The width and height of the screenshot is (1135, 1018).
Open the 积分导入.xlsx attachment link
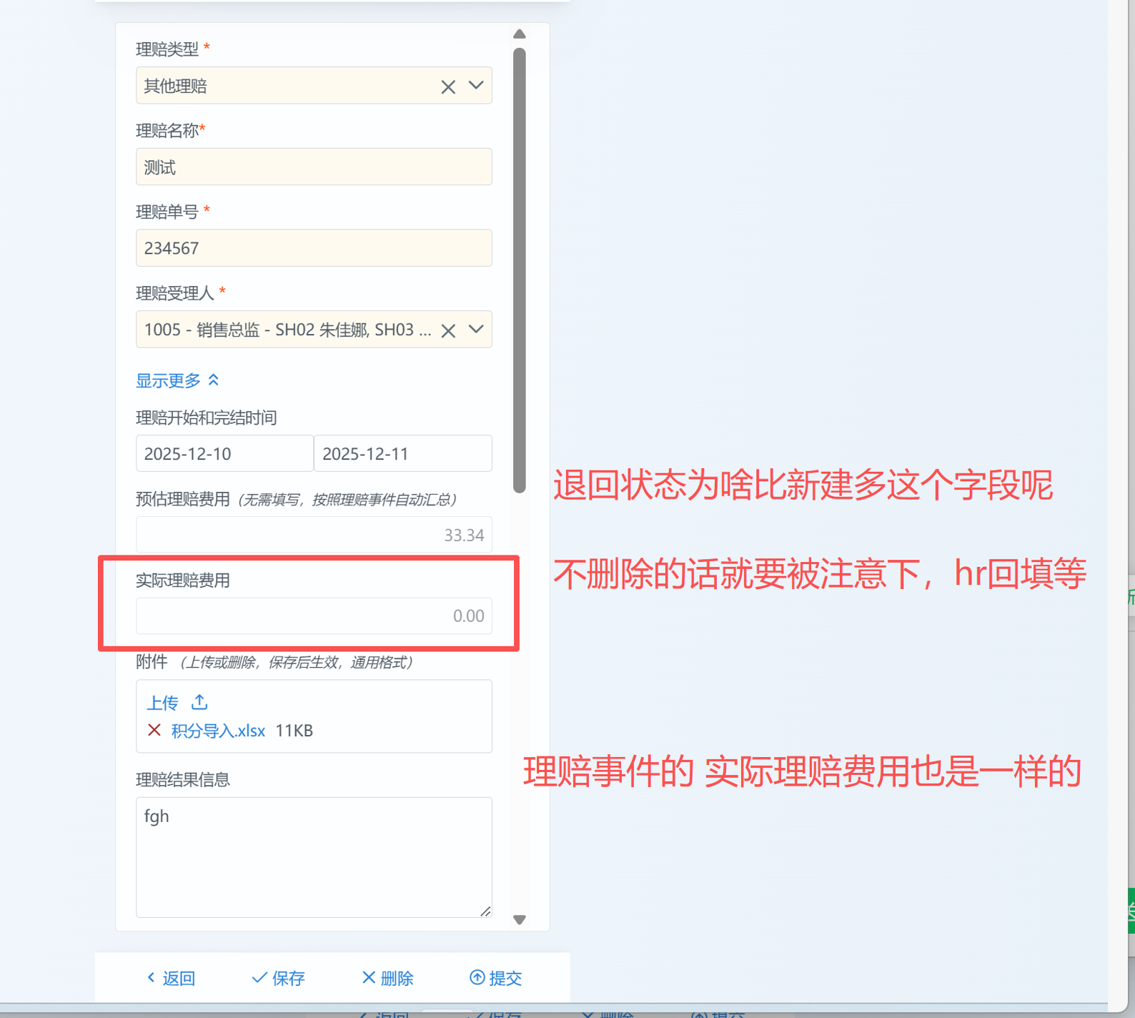pyautogui.click(x=218, y=731)
